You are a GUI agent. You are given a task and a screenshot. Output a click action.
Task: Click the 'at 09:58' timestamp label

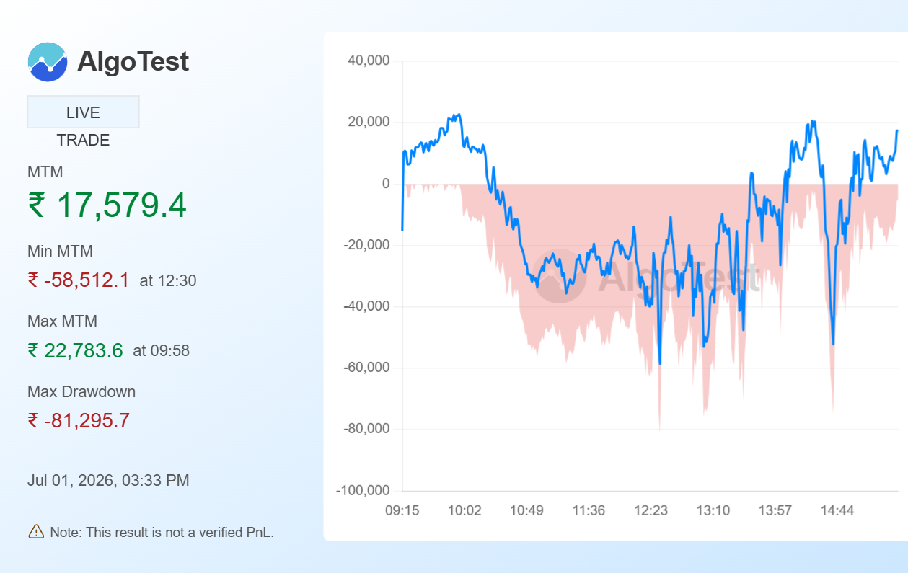(x=162, y=351)
